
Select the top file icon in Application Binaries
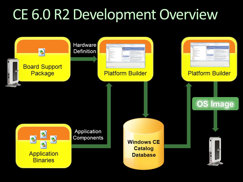click(44, 134)
